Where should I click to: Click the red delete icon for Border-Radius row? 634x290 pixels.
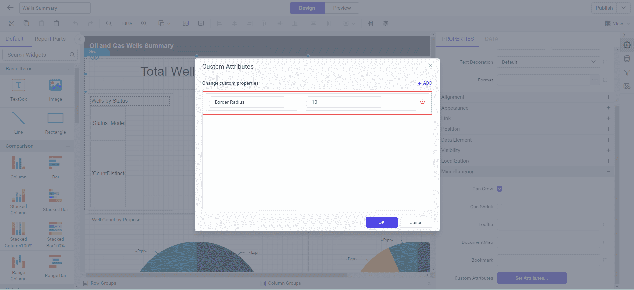(x=422, y=102)
